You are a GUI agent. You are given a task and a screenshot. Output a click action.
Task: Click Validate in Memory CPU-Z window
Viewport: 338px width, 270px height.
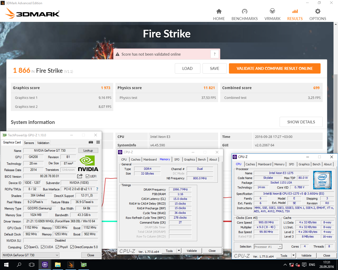click(x=192, y=251)
